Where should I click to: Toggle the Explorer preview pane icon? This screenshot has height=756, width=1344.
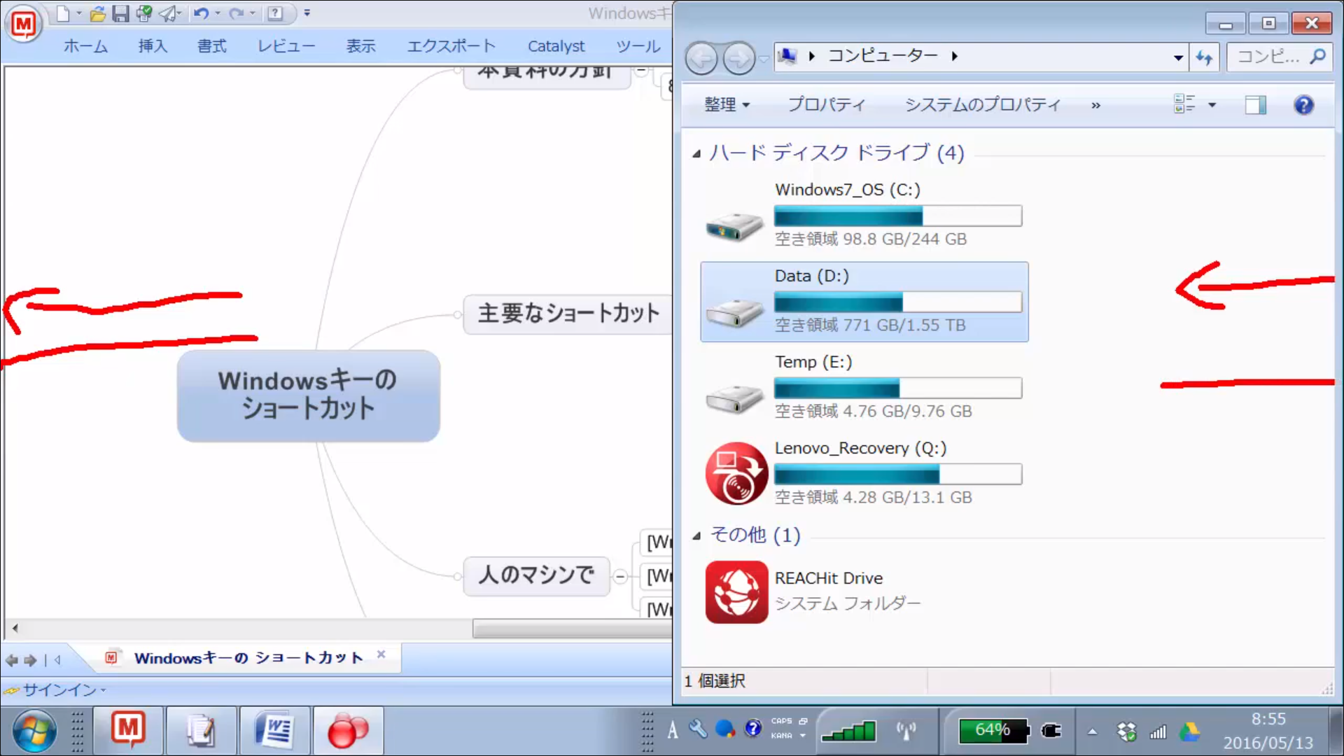pos(1255,105)
